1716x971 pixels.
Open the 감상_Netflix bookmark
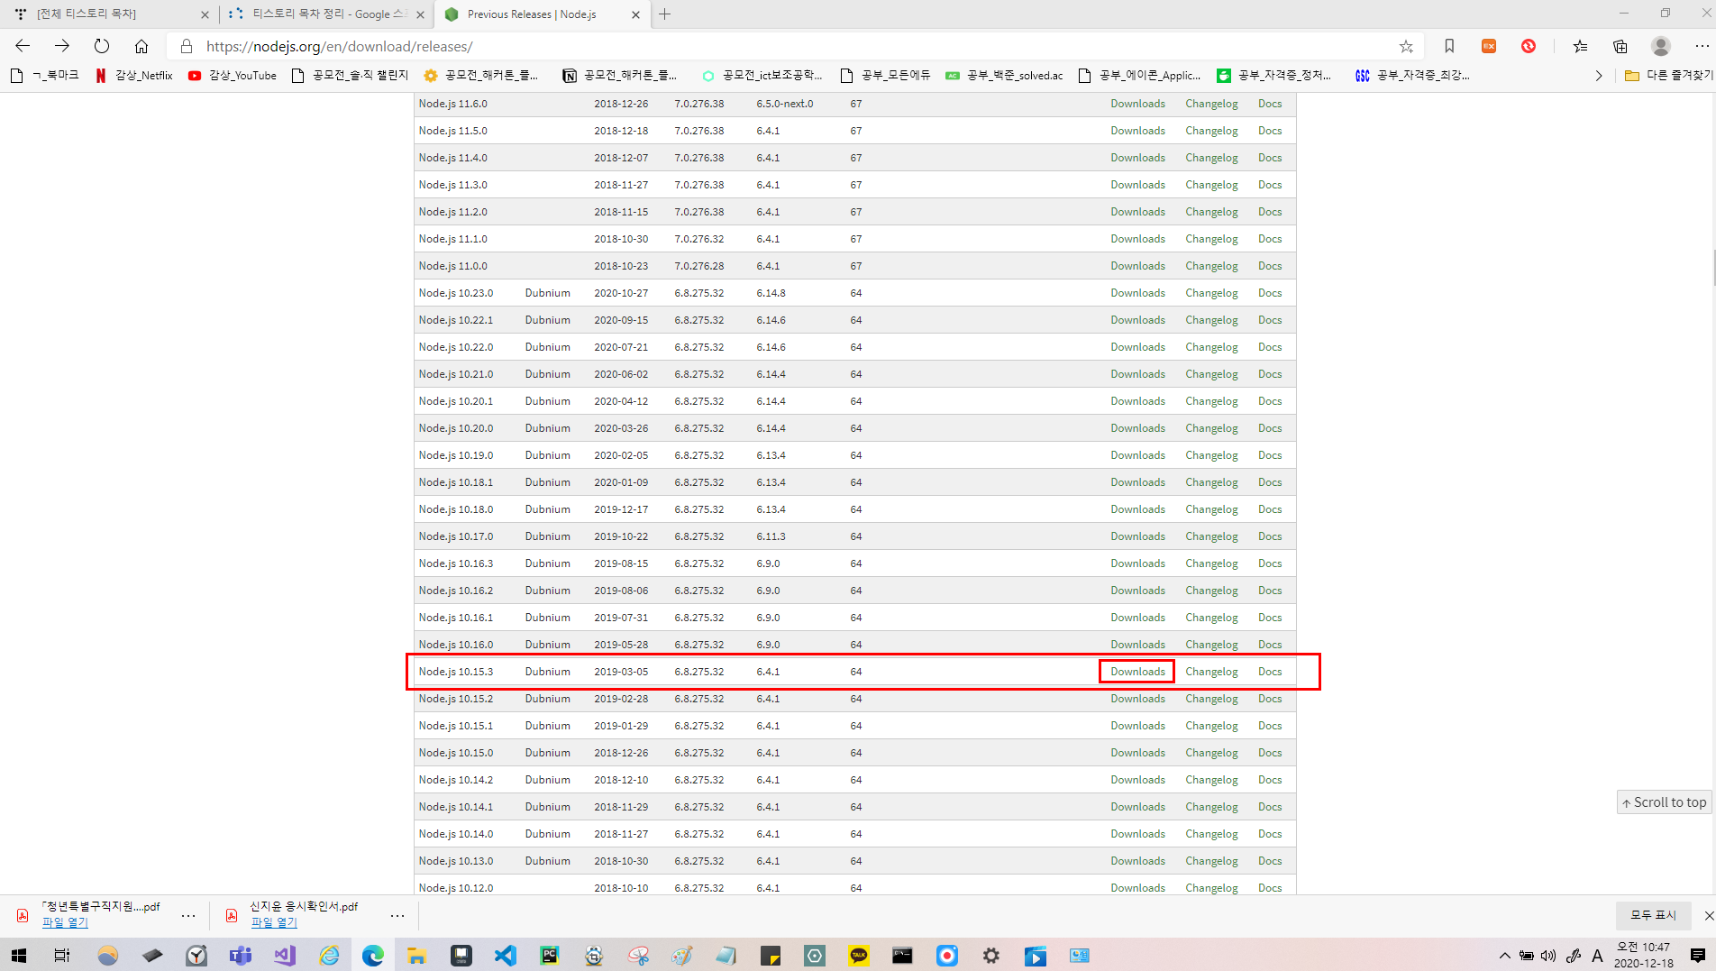point(133,76)
